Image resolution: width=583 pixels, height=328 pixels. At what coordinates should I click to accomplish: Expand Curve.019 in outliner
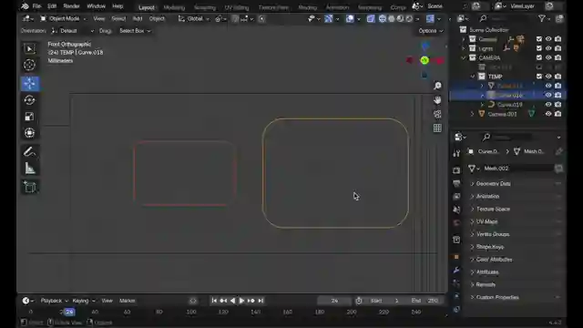click(x=482, y=105)
